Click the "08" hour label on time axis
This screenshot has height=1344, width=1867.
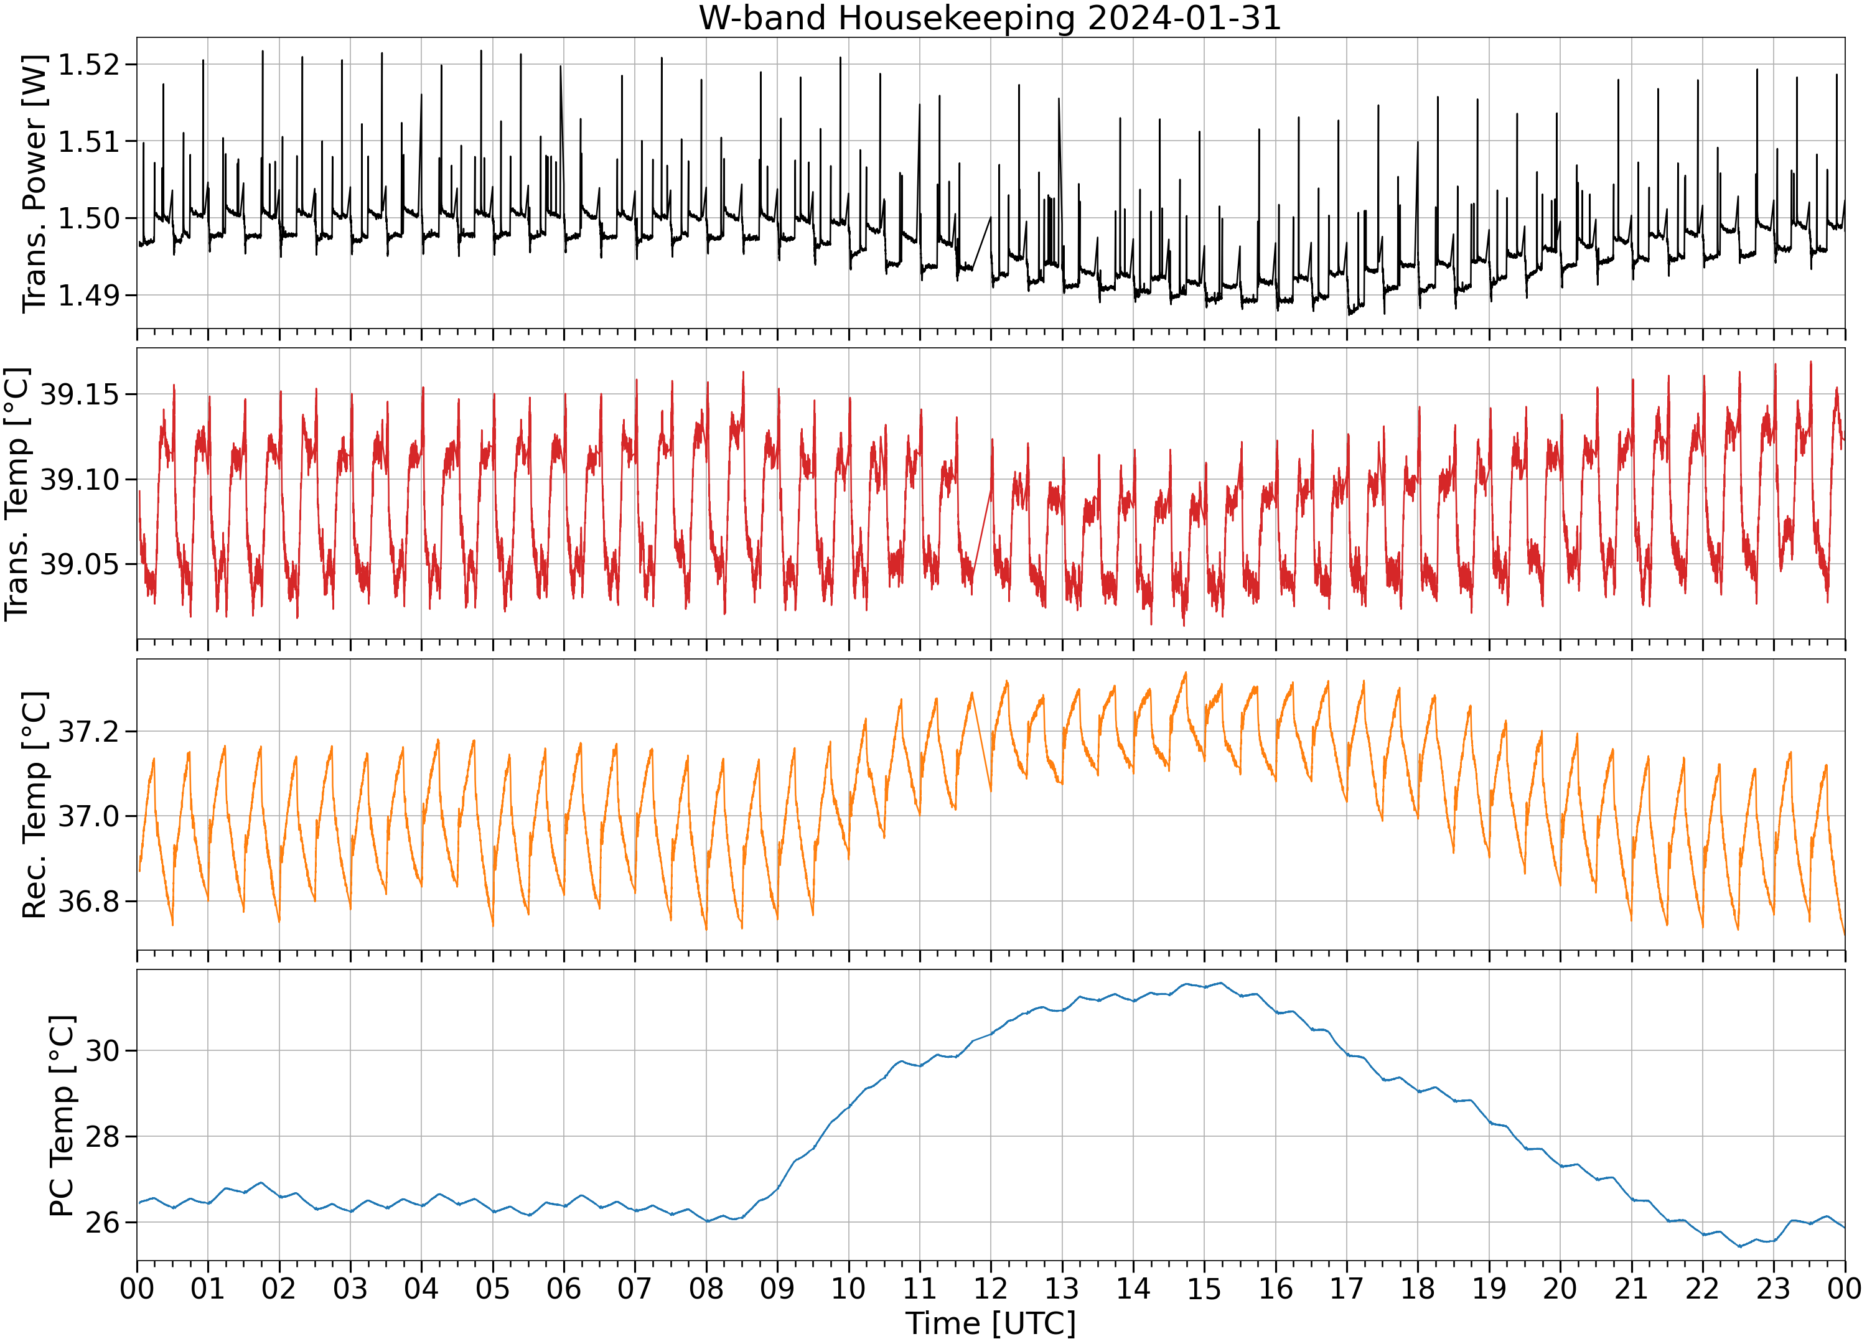pyautogui.click(x=706, y=1288)
